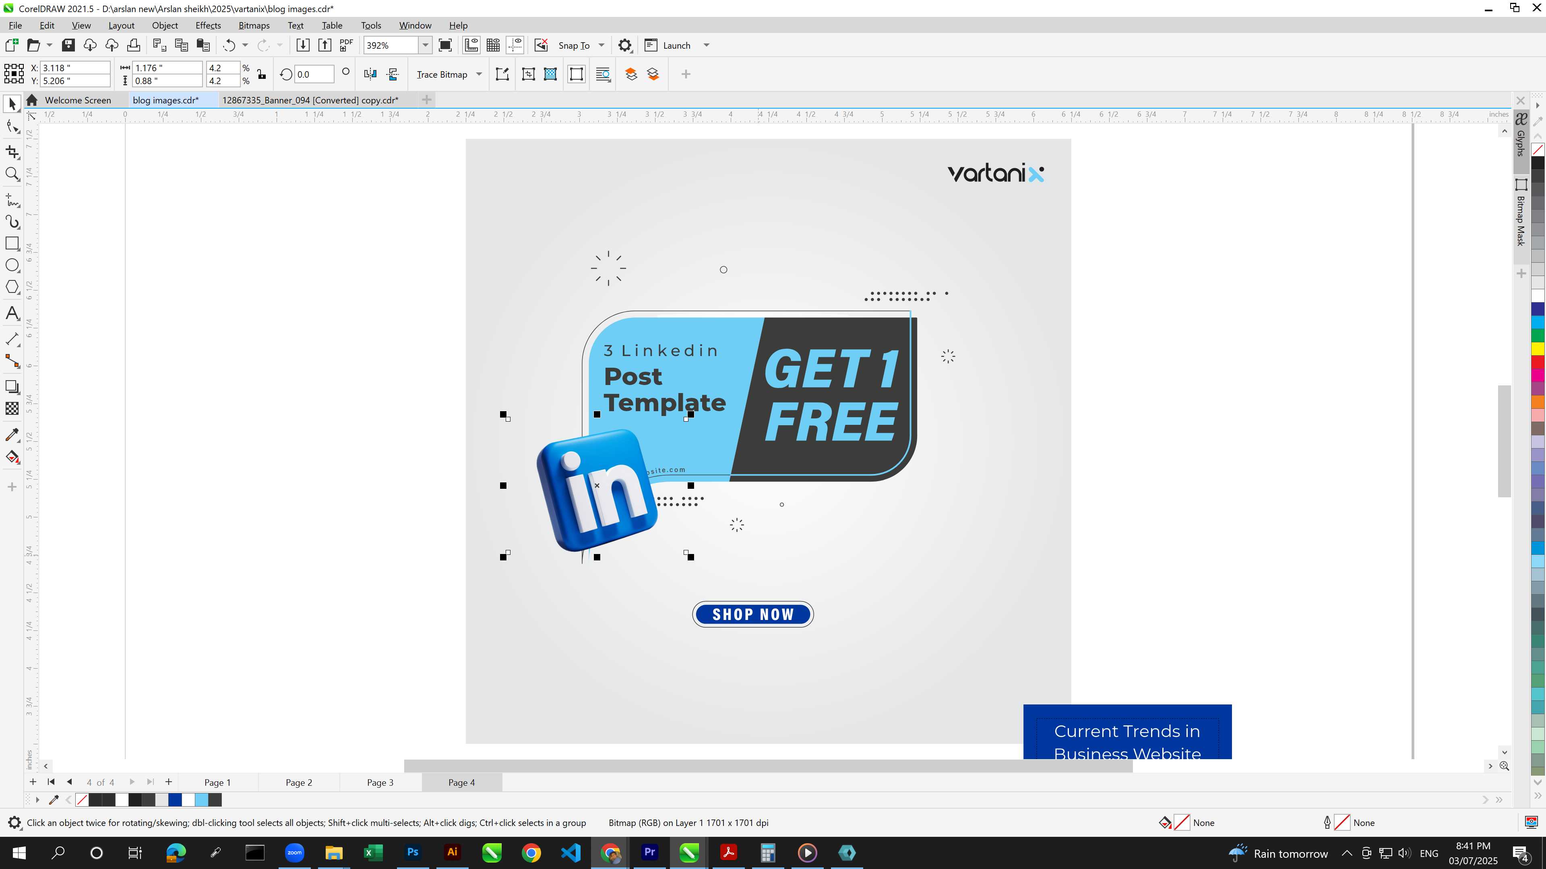1546x869 pixels.
Task: Switch to Welcome Screen tab
Action: pyautogui.click(x=77, y=100)
